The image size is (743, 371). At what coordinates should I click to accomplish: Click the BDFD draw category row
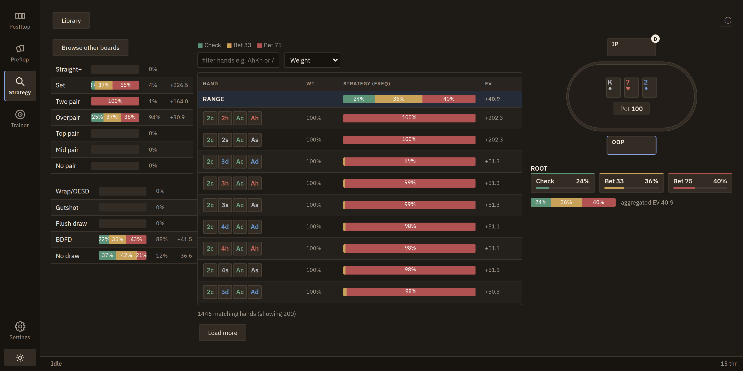(x=124, y=239)
